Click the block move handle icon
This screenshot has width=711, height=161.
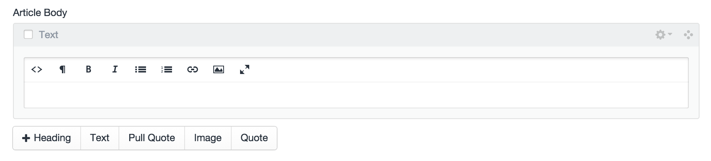pyautogui.click(x=688, y=35)
